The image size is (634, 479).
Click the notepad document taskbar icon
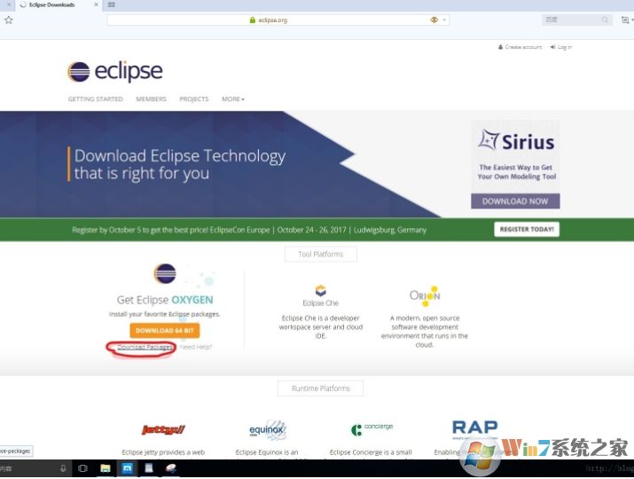coord(149,468)
